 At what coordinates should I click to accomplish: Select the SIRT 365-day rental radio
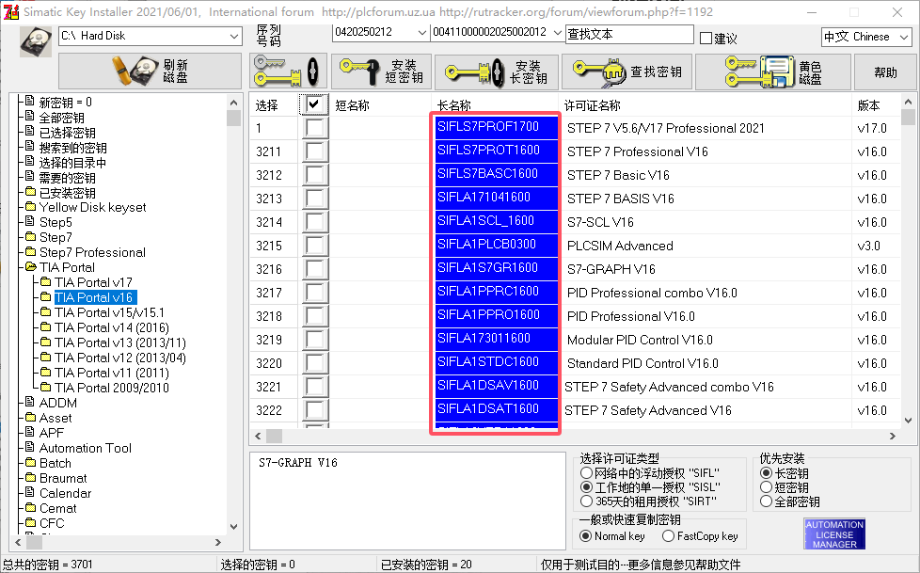(x=586, y=501)
